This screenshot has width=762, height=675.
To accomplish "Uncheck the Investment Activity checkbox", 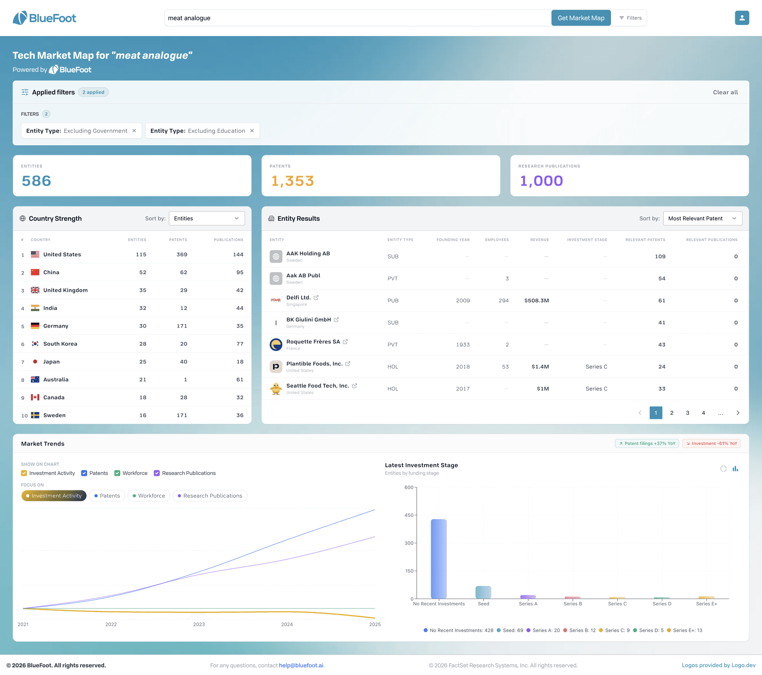I will [24, 473].
